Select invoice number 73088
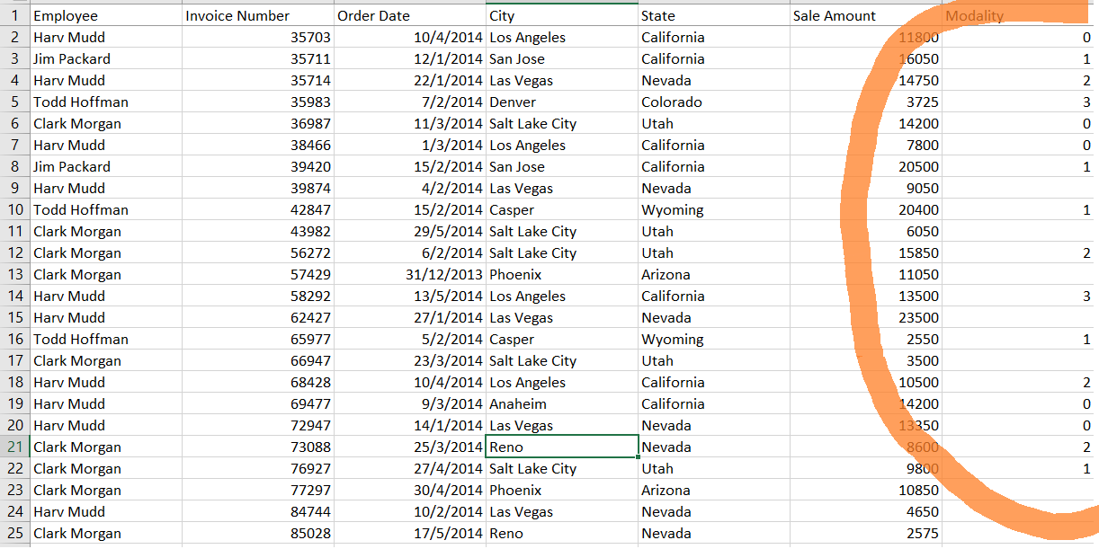The height and width of the screenshot is (549, 1099). click(x=258, y=447)
